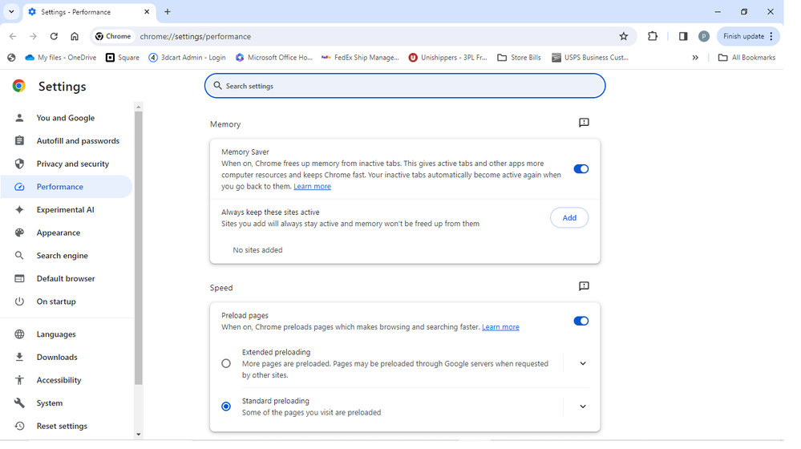This screenshot has height=449, width=801.
Task: Go to the Appearance settings section
Action: (58, 233)
